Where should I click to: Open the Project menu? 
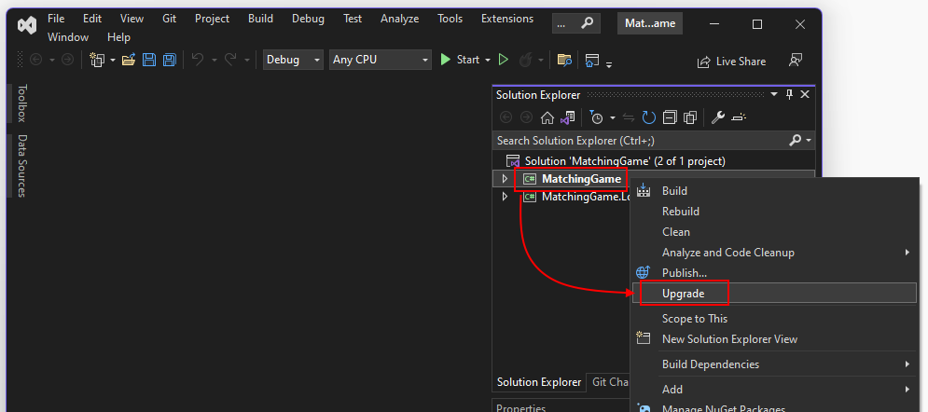[x=212, y=19]
